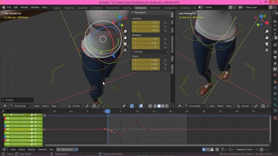
Task: Click the wrench modifier icon on MSTR-Hips row
Action: [x=32, y=115]
